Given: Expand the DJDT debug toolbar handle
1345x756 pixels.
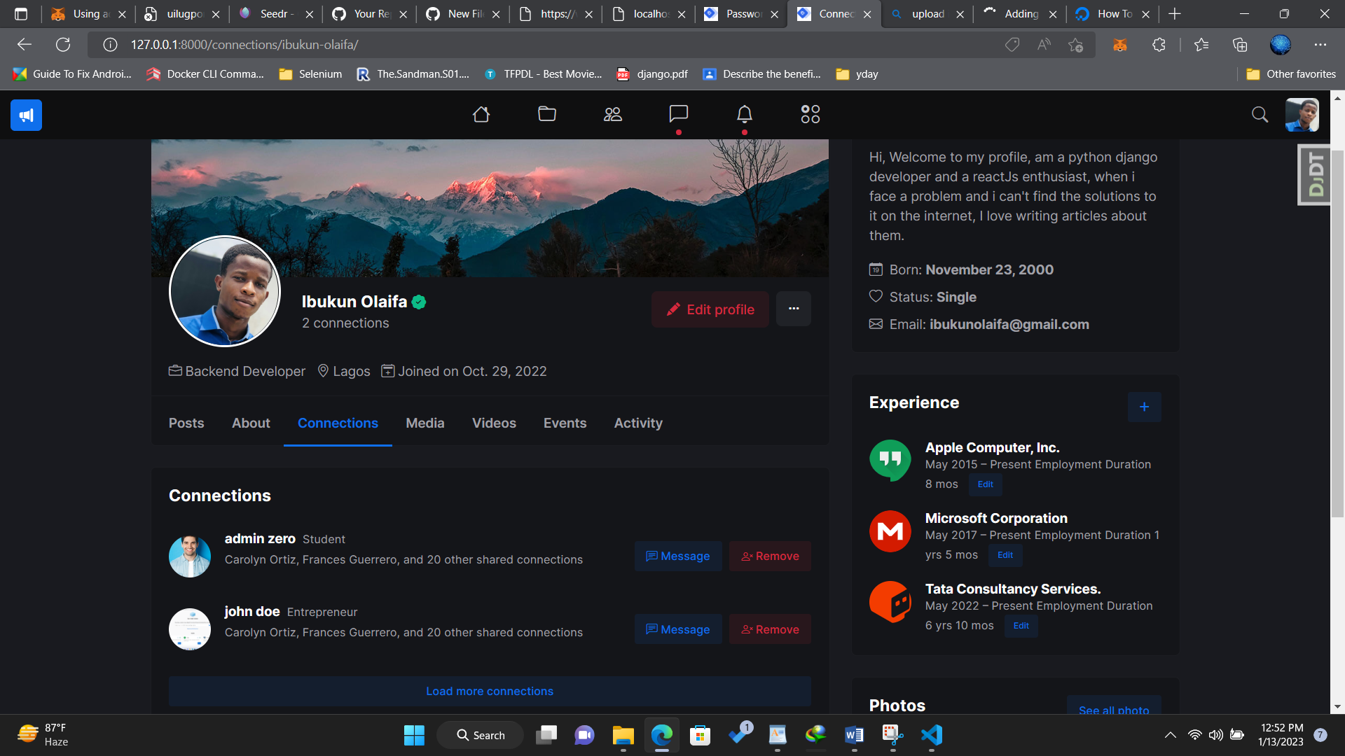Looking at the screenshot, I should (1314, 174).
